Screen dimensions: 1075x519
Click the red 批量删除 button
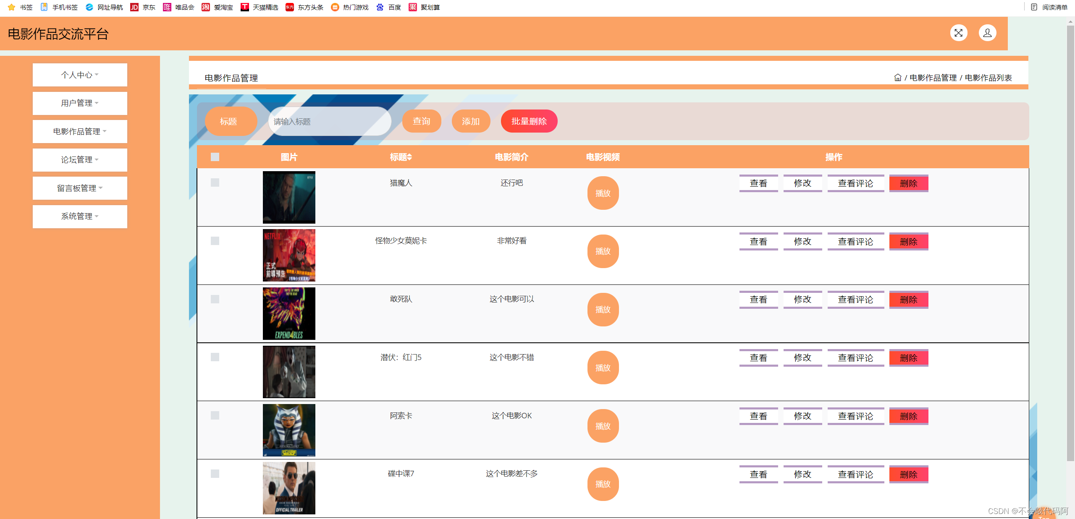[529, 121]
